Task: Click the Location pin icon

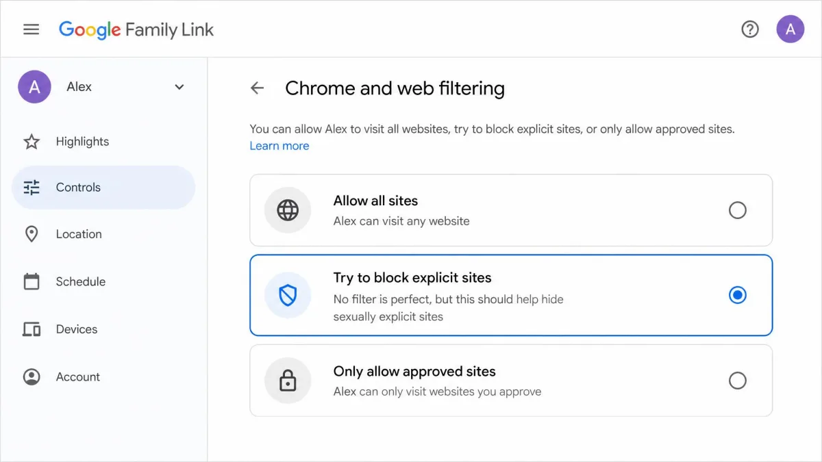Action: [32, 234]
